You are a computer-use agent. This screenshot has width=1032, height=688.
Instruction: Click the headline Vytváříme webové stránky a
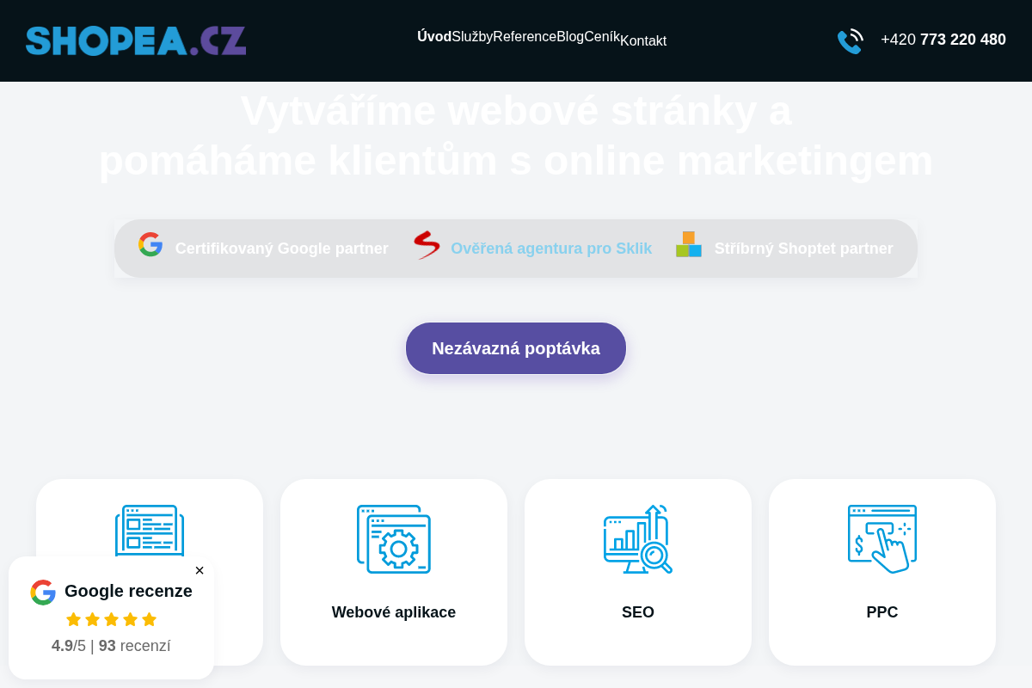tap(516, 110)
